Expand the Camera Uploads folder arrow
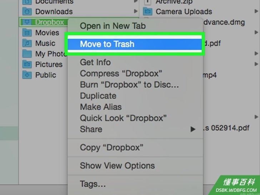260x195 pixels. pyautogui.click(x=256, y=11)
